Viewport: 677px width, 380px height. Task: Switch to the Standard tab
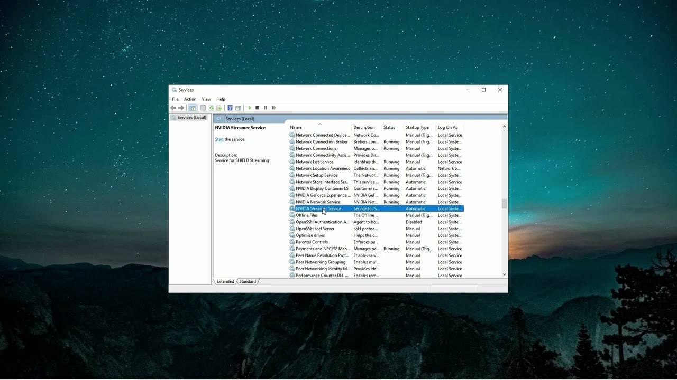click(248, 281)
